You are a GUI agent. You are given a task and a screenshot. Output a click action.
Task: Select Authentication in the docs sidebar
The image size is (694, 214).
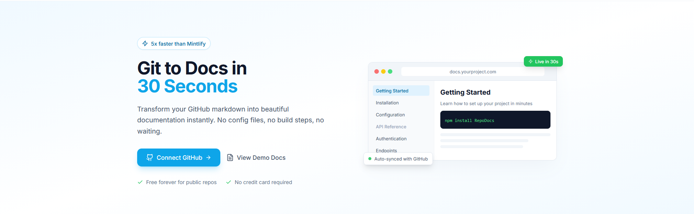pyautogui.click(x=401, y=138)
